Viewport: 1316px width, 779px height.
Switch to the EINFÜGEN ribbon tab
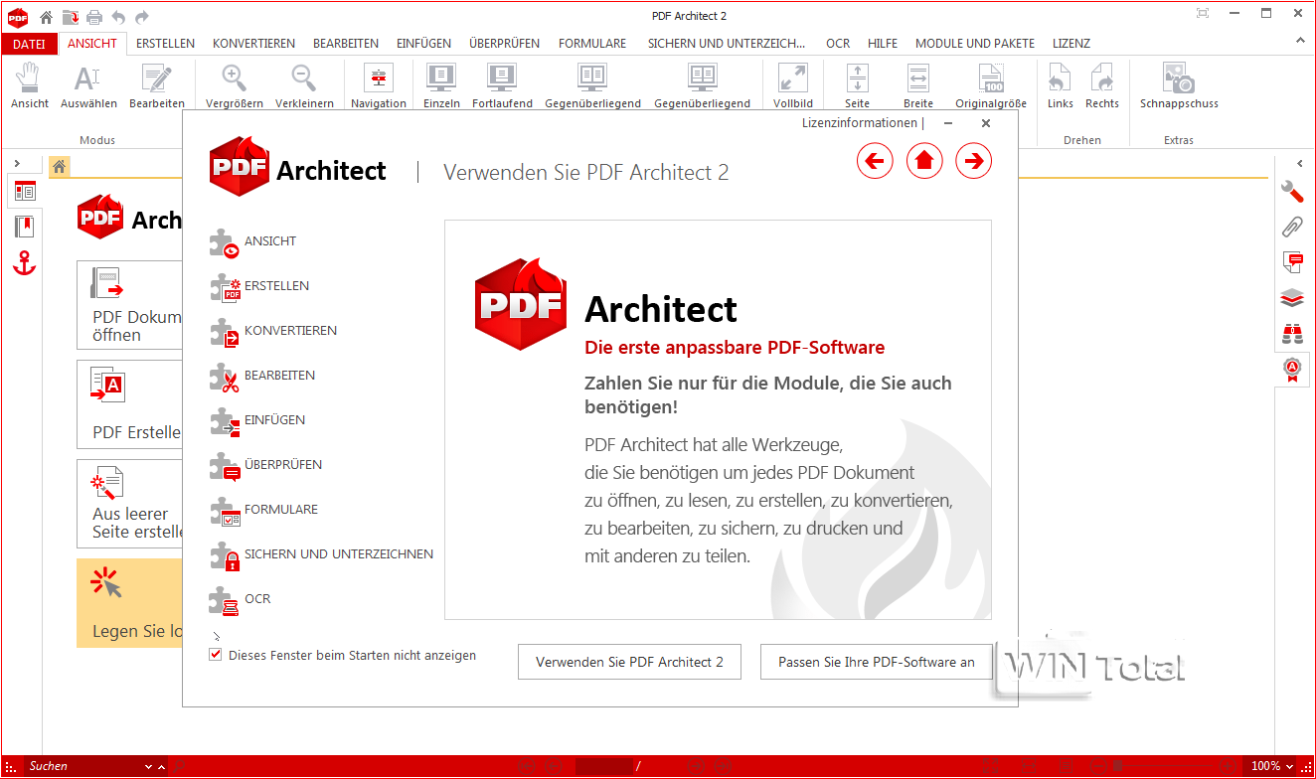[x=423, y=43]
